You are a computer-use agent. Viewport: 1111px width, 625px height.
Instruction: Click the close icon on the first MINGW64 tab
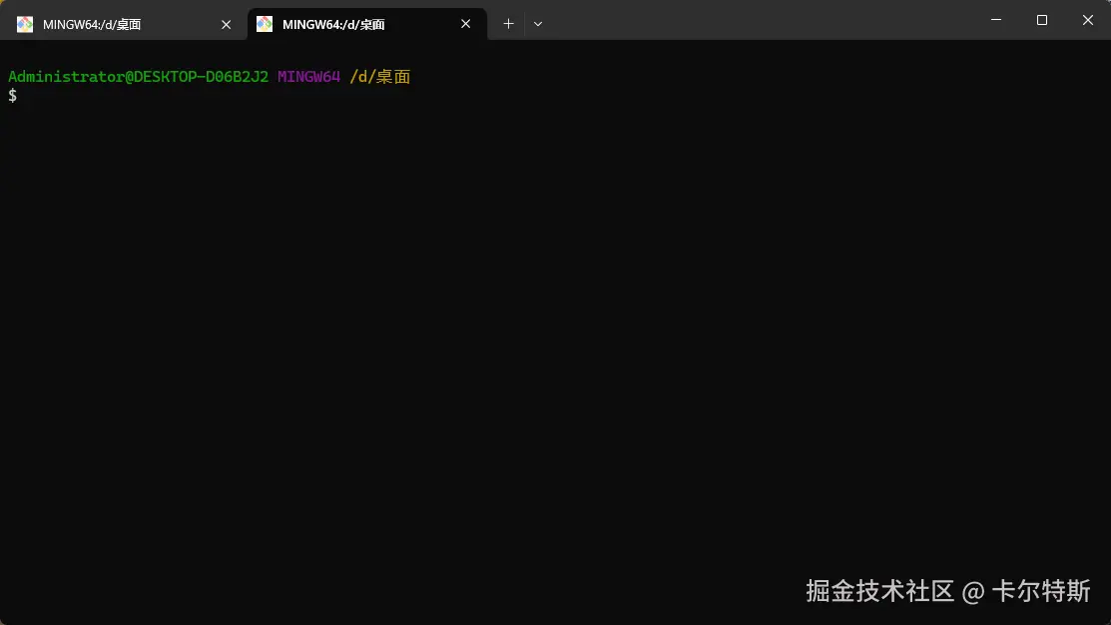(226, 24)
